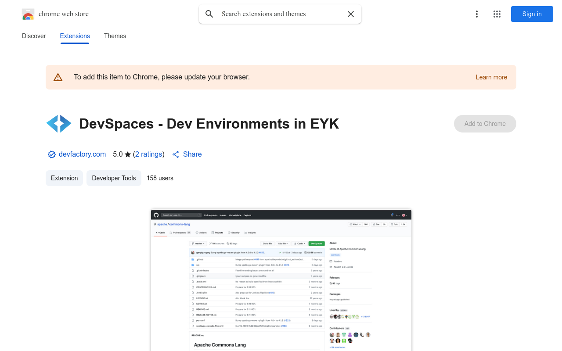This screenshot has width=562, height=351.
Task: Open the Learn more link
Action: click(491, 77)
